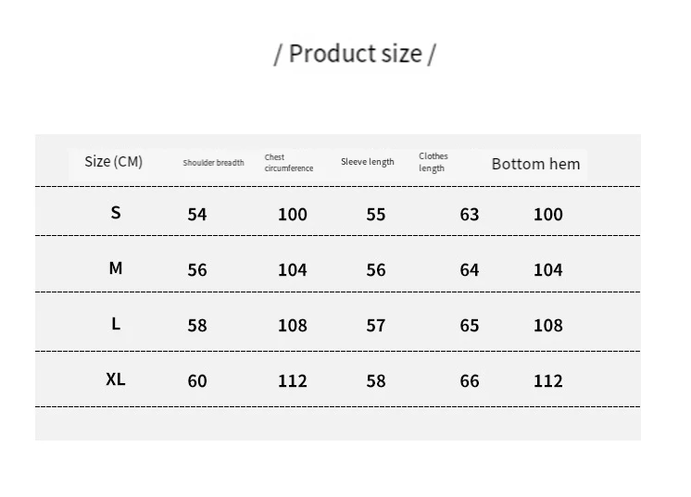Select sleeve length value 55 for S
Image resolution: width=691 pixels, height=497 pixels.
375,215
